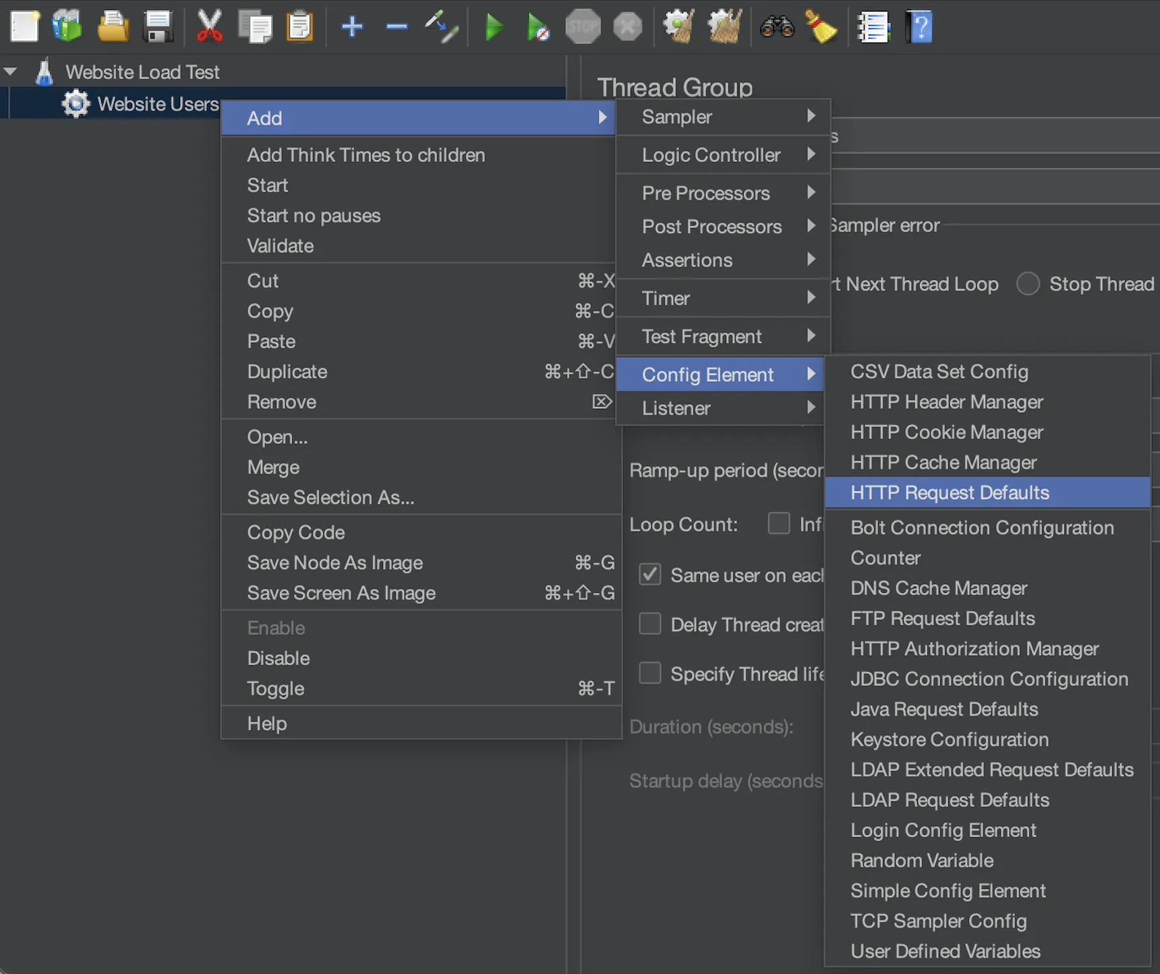1160x974 pixels.
Task: Open the Help question mark icon
Action: click(919, 27)
